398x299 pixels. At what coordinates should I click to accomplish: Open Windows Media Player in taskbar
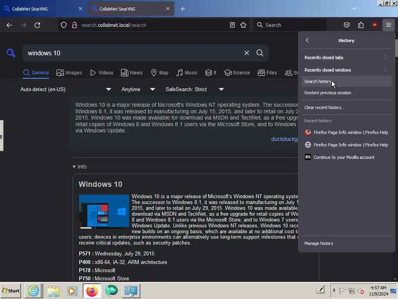72,290
